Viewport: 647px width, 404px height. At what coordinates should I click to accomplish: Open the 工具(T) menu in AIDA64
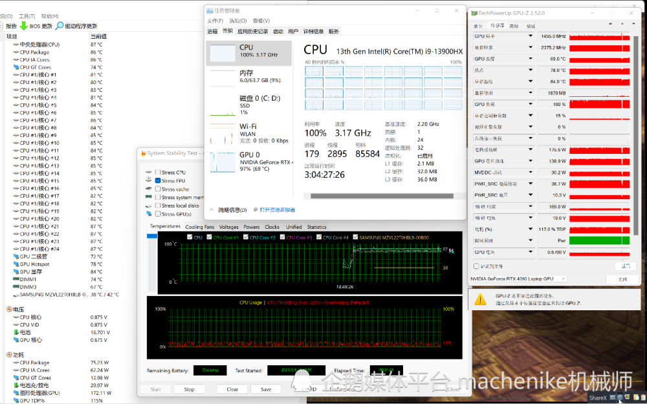(x=27, y=16)
